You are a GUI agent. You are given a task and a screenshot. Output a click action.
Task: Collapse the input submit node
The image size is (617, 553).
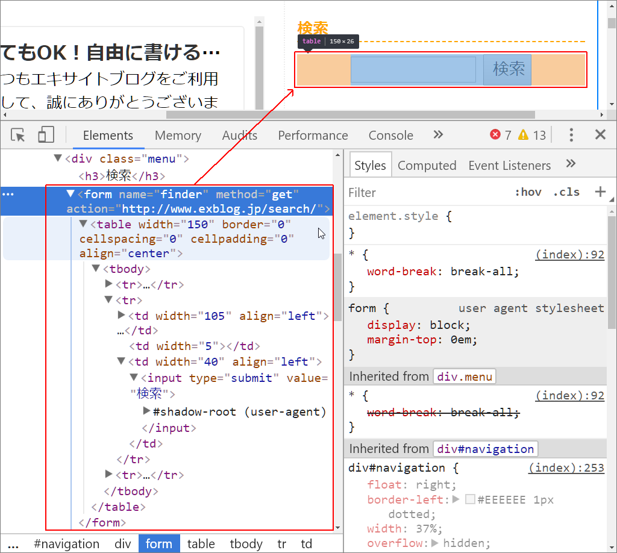click(134, 378)
